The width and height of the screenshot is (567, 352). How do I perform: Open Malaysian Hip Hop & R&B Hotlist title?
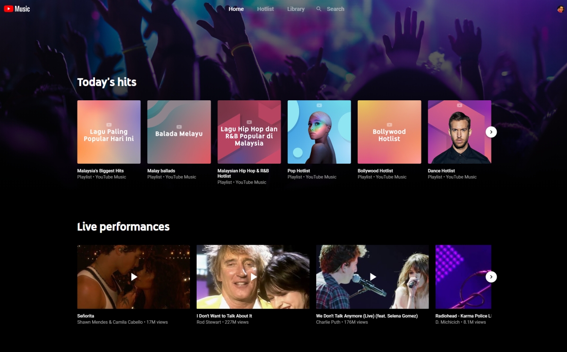(243, 173)
